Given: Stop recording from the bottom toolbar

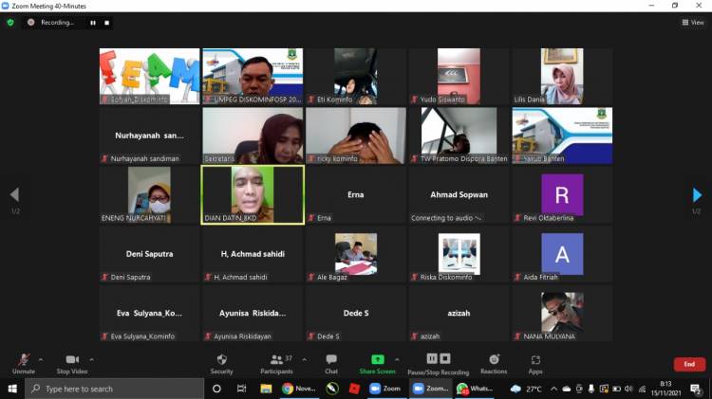Looking at the screenshot, I should tap(445, 358).
